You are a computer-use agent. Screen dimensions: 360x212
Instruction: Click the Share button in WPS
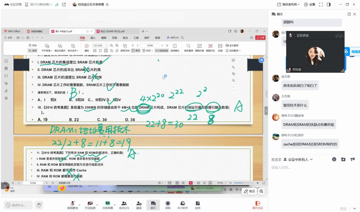[260, 38]
